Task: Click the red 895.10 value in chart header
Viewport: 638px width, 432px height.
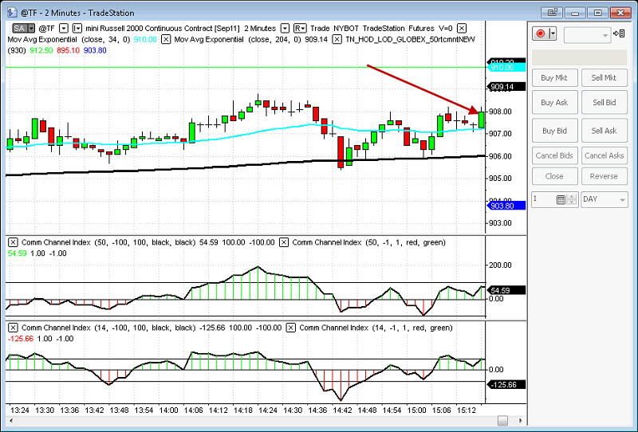Action: (68, 50)
